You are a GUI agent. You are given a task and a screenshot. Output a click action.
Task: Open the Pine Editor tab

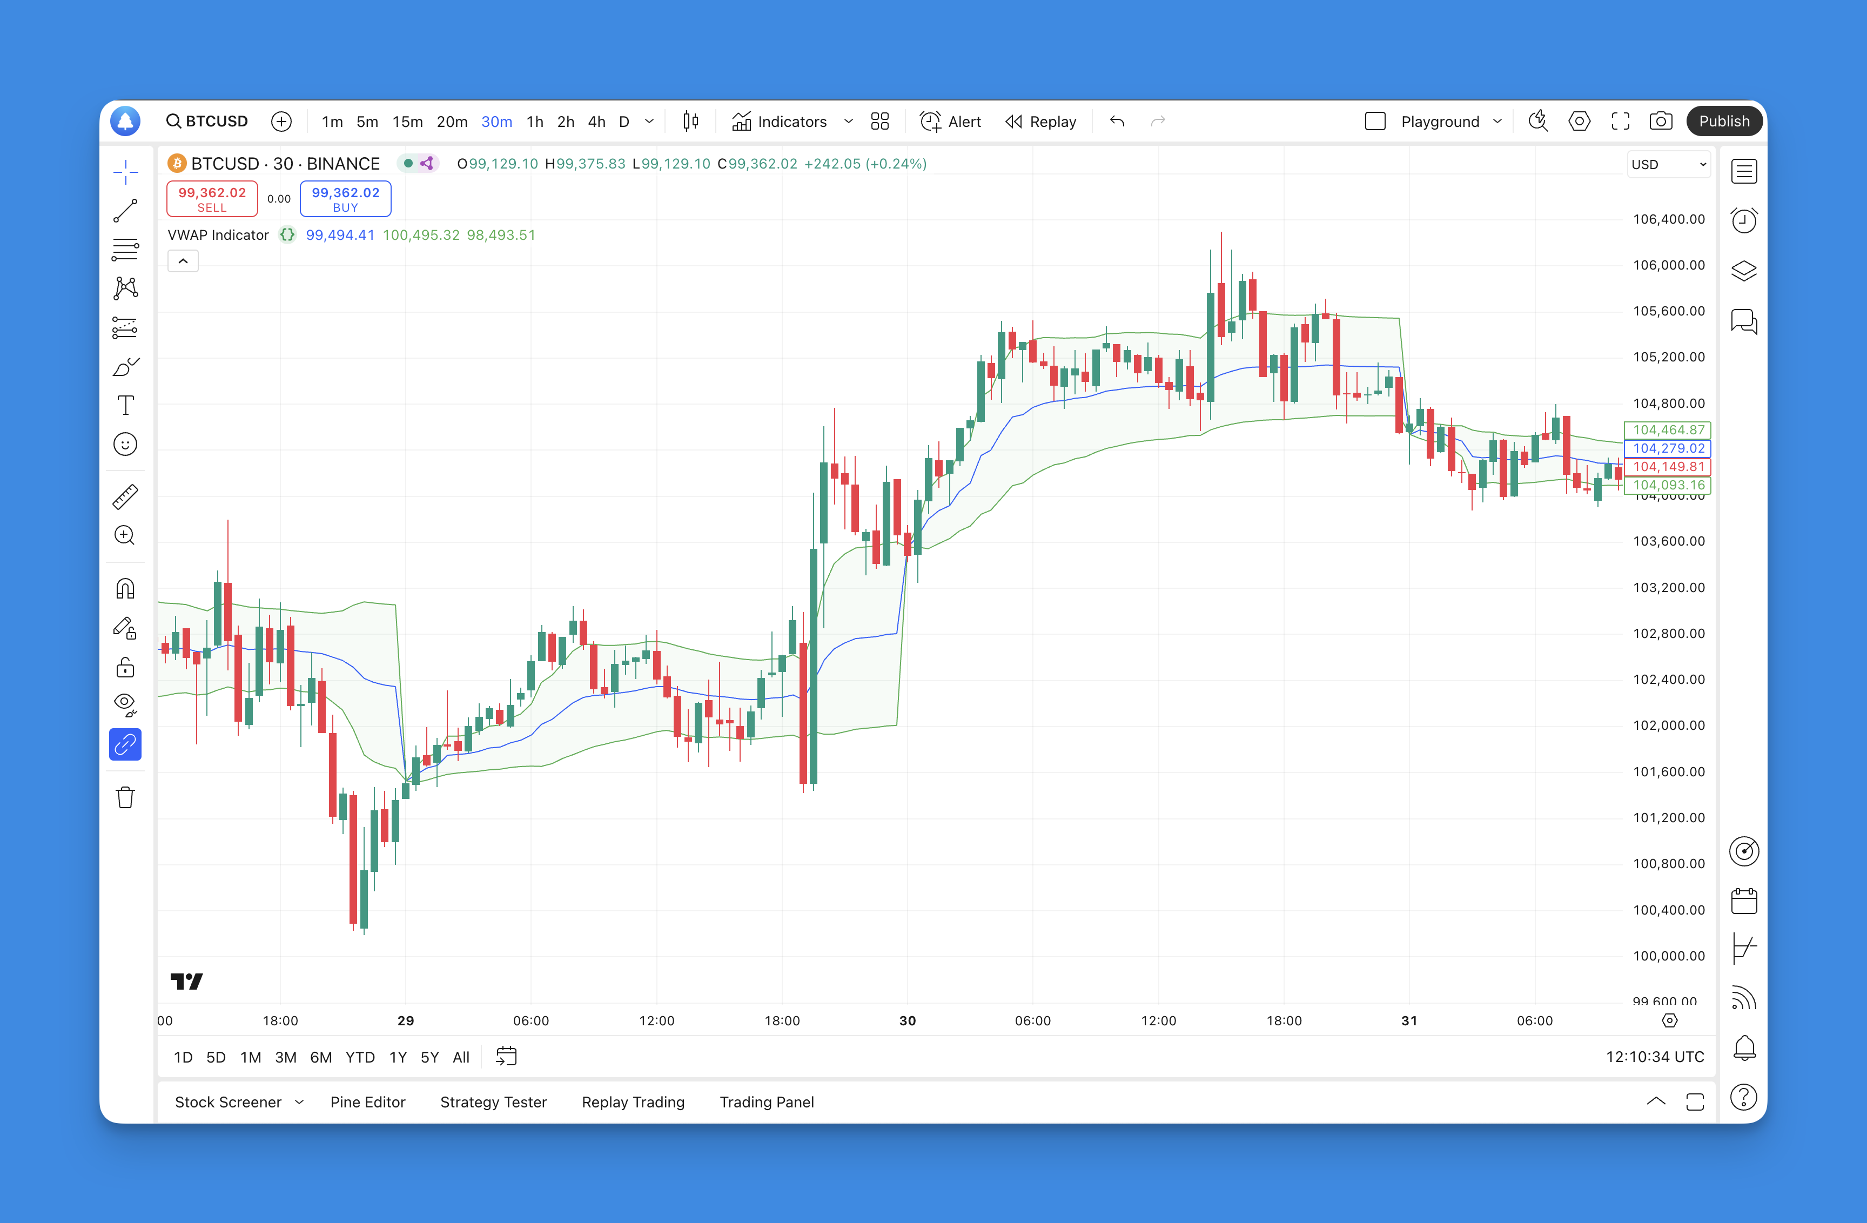pos(368,1102)
